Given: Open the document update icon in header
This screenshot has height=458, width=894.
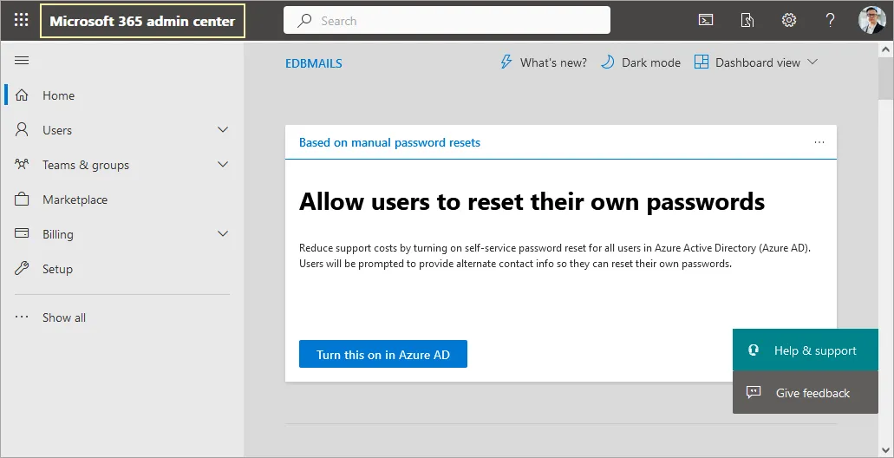Looking at the screenshot, I should pyautogui.click(x=747, y=21).
